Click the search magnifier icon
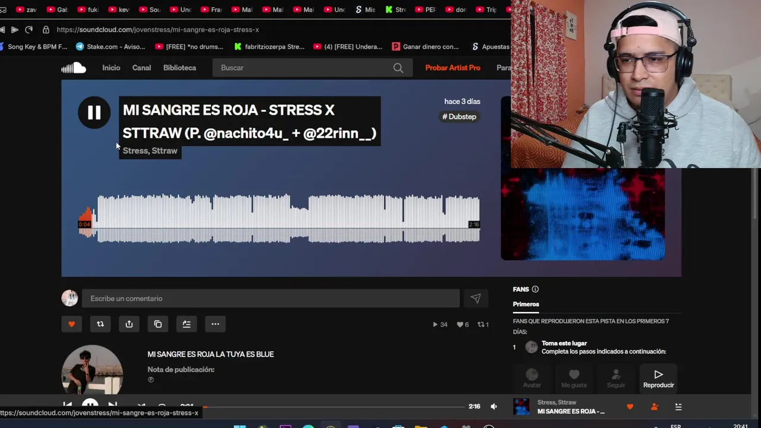The image size is (761, 428). (x=398, y=68)
